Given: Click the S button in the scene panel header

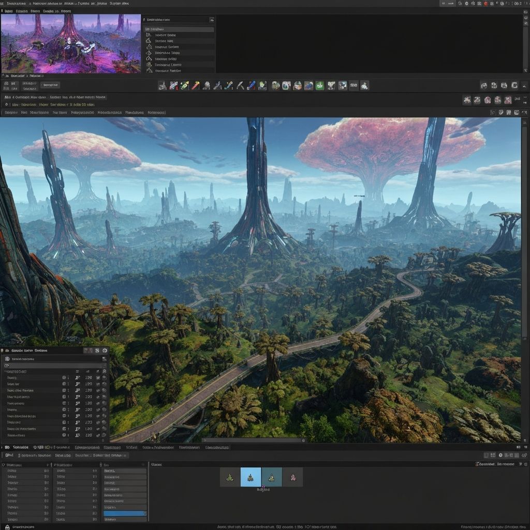Looking at the screenshot, I should pos(97,350).
